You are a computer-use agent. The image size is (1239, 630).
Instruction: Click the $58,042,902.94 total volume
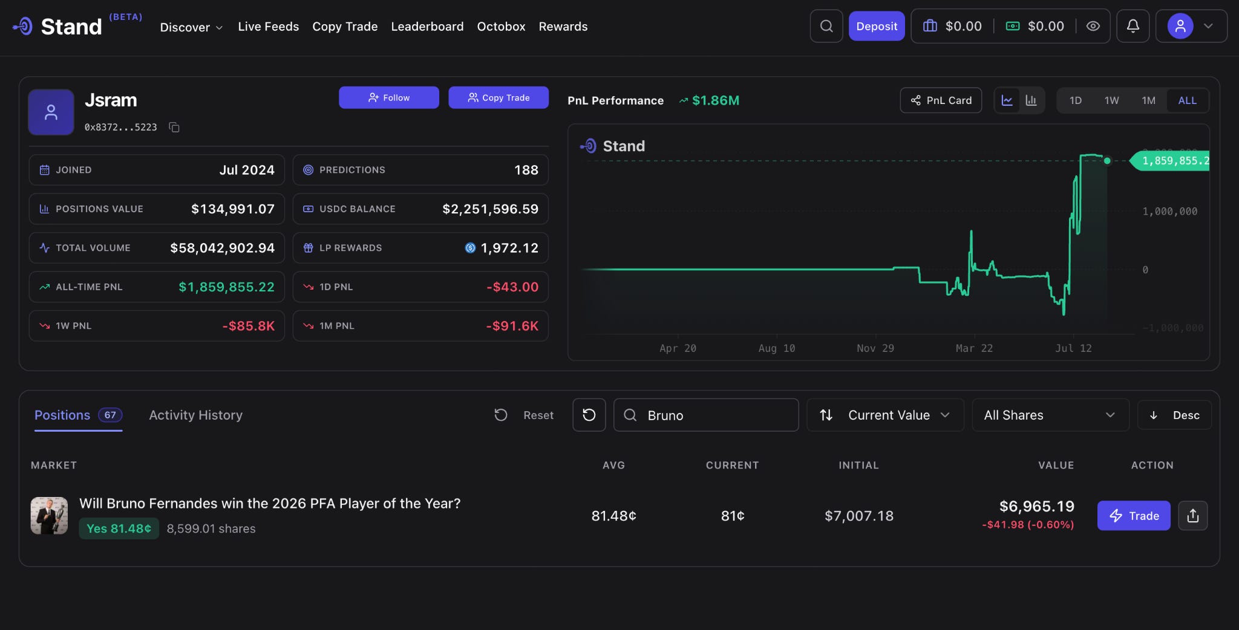click(x=222, y=248)
